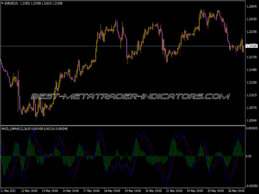Image resolution: width=259 pixels, height=194 pixels.
Task: Click the 1.22670 price axis label
Action: point(252,6)
